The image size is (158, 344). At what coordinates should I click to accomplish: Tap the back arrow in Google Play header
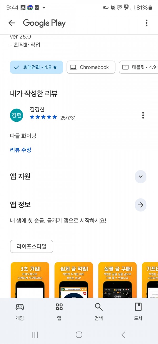(12, 23)
